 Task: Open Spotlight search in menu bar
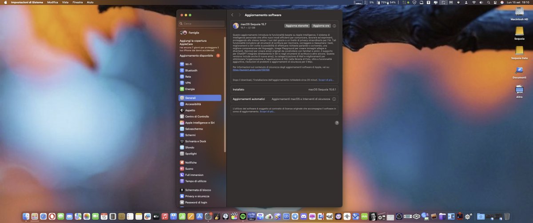(x=488, y=2)
